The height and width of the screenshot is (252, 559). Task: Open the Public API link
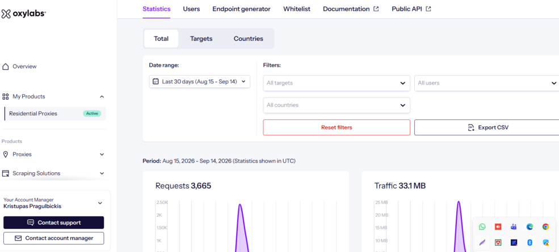(x=411, y=9)
